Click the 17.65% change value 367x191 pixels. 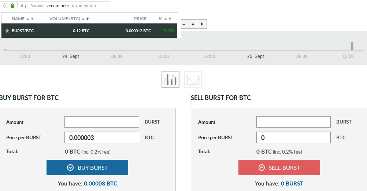click(168, 31)
